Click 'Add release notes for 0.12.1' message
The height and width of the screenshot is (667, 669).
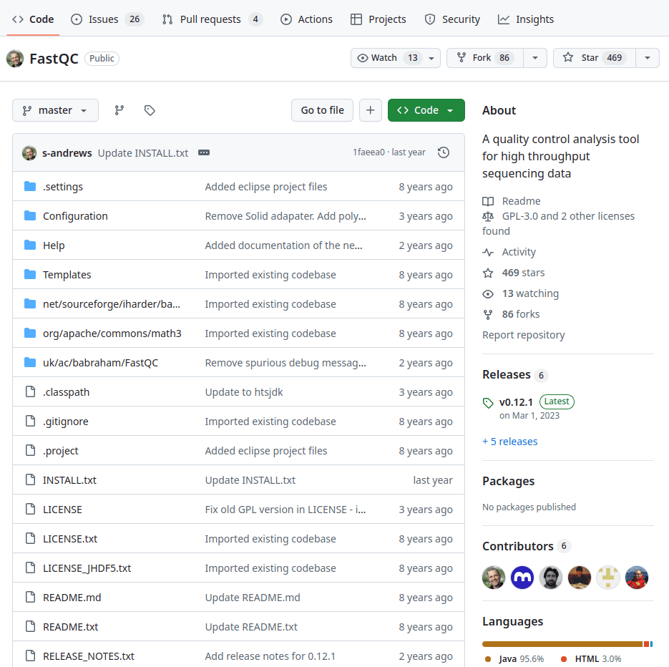point(270,656)
